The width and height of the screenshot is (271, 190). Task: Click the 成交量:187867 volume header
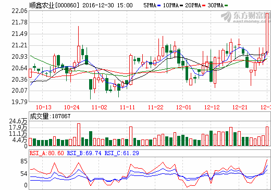click(x=50, y=116)
